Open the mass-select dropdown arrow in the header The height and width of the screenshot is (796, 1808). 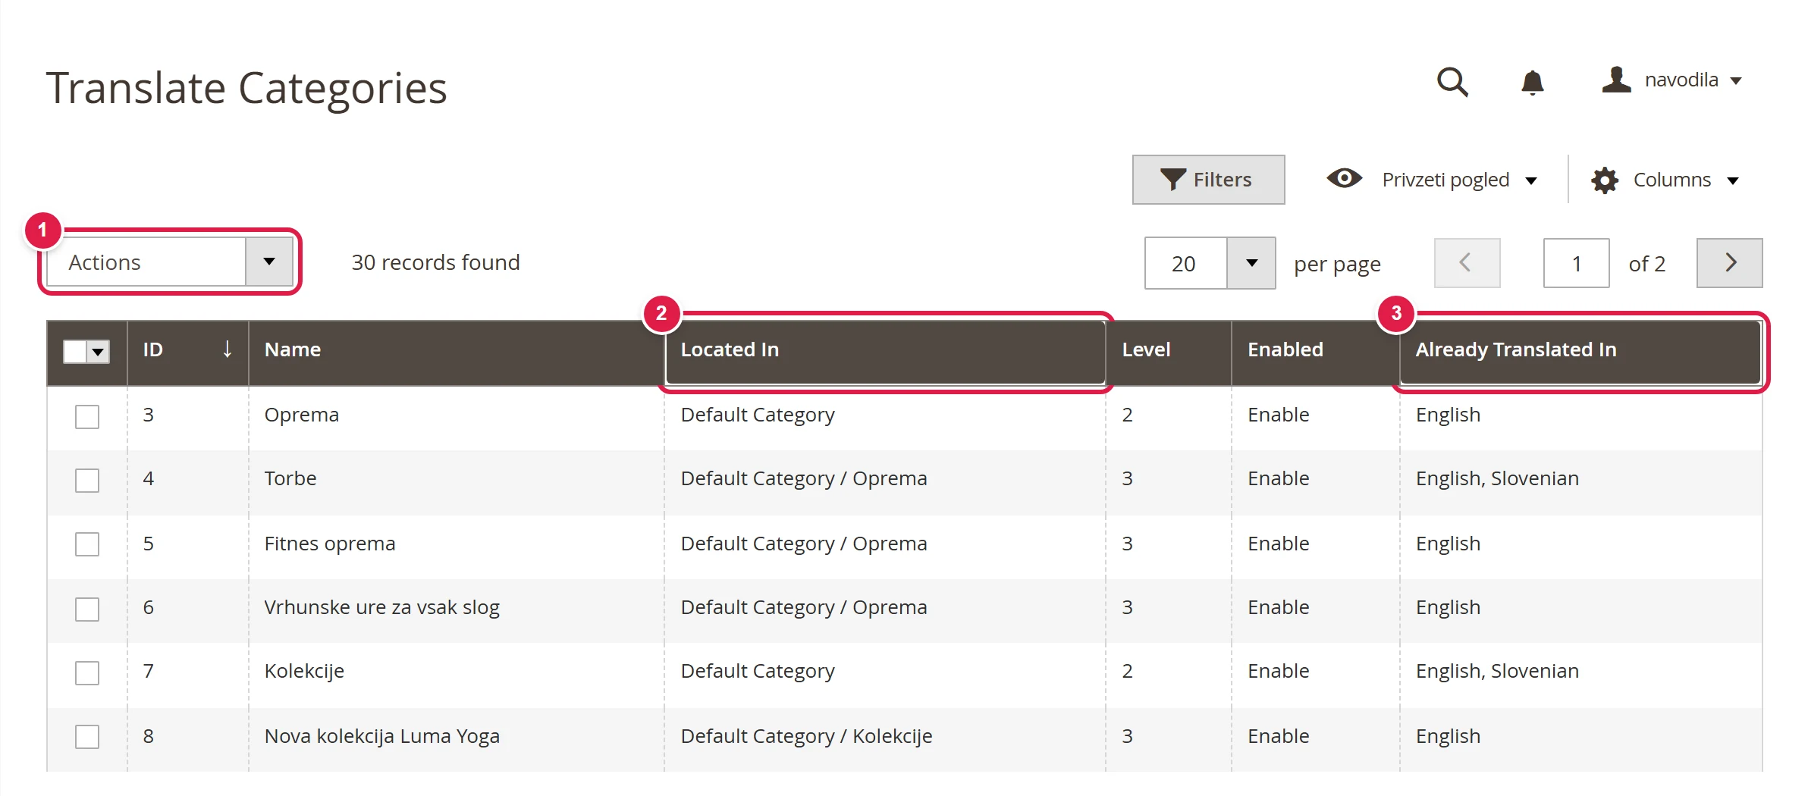(98, 352)
